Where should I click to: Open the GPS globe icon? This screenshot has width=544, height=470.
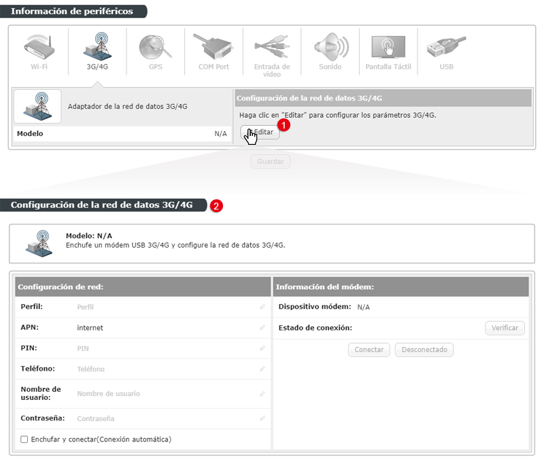click(155, 47)
